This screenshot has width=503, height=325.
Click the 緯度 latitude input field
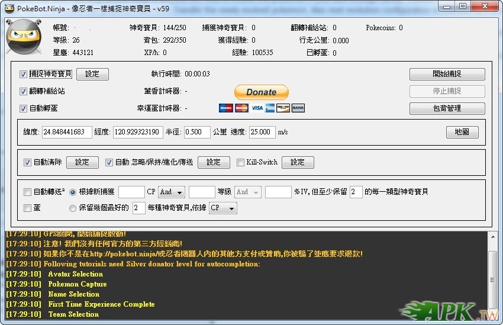pos(67,132)
